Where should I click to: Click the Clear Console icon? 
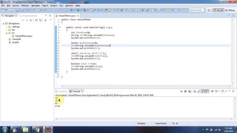point(195,91)
